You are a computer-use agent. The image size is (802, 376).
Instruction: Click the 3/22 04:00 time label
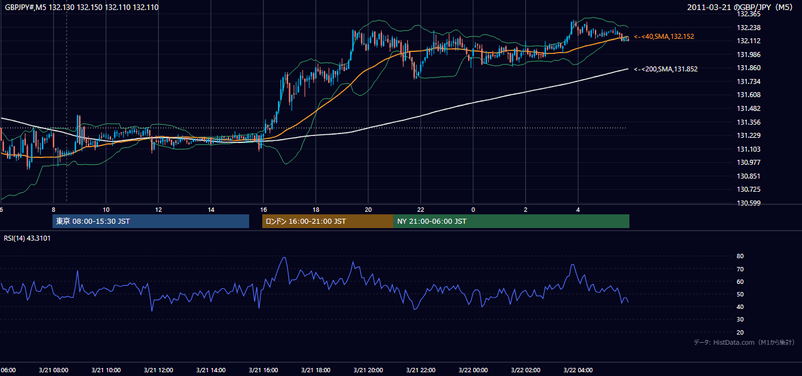coord(579,370)
